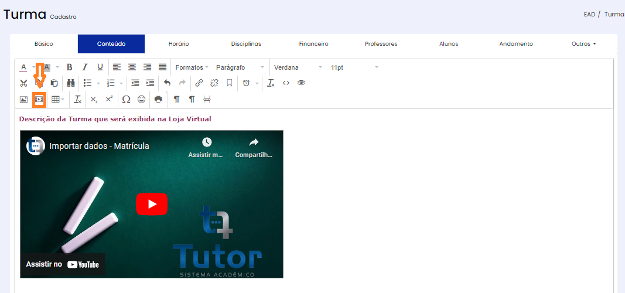The height and width of the screenshot is (293, 625).
Task: Go to the Disciplinas tab
Action: click(247, 44)
